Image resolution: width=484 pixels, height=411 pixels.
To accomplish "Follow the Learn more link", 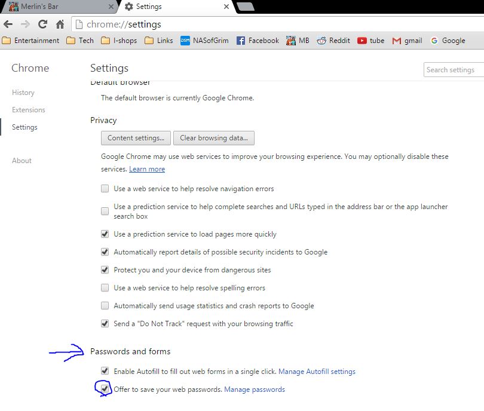I will [x=147, y=169].
